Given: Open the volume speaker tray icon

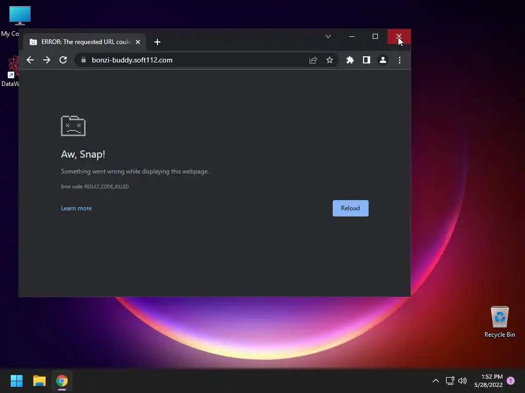Looking at the screenshot, I should click(x=462, y=381).
